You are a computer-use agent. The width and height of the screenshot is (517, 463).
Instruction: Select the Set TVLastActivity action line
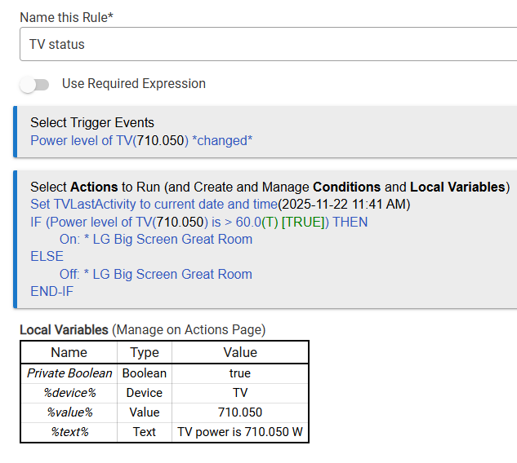point(220,204)
